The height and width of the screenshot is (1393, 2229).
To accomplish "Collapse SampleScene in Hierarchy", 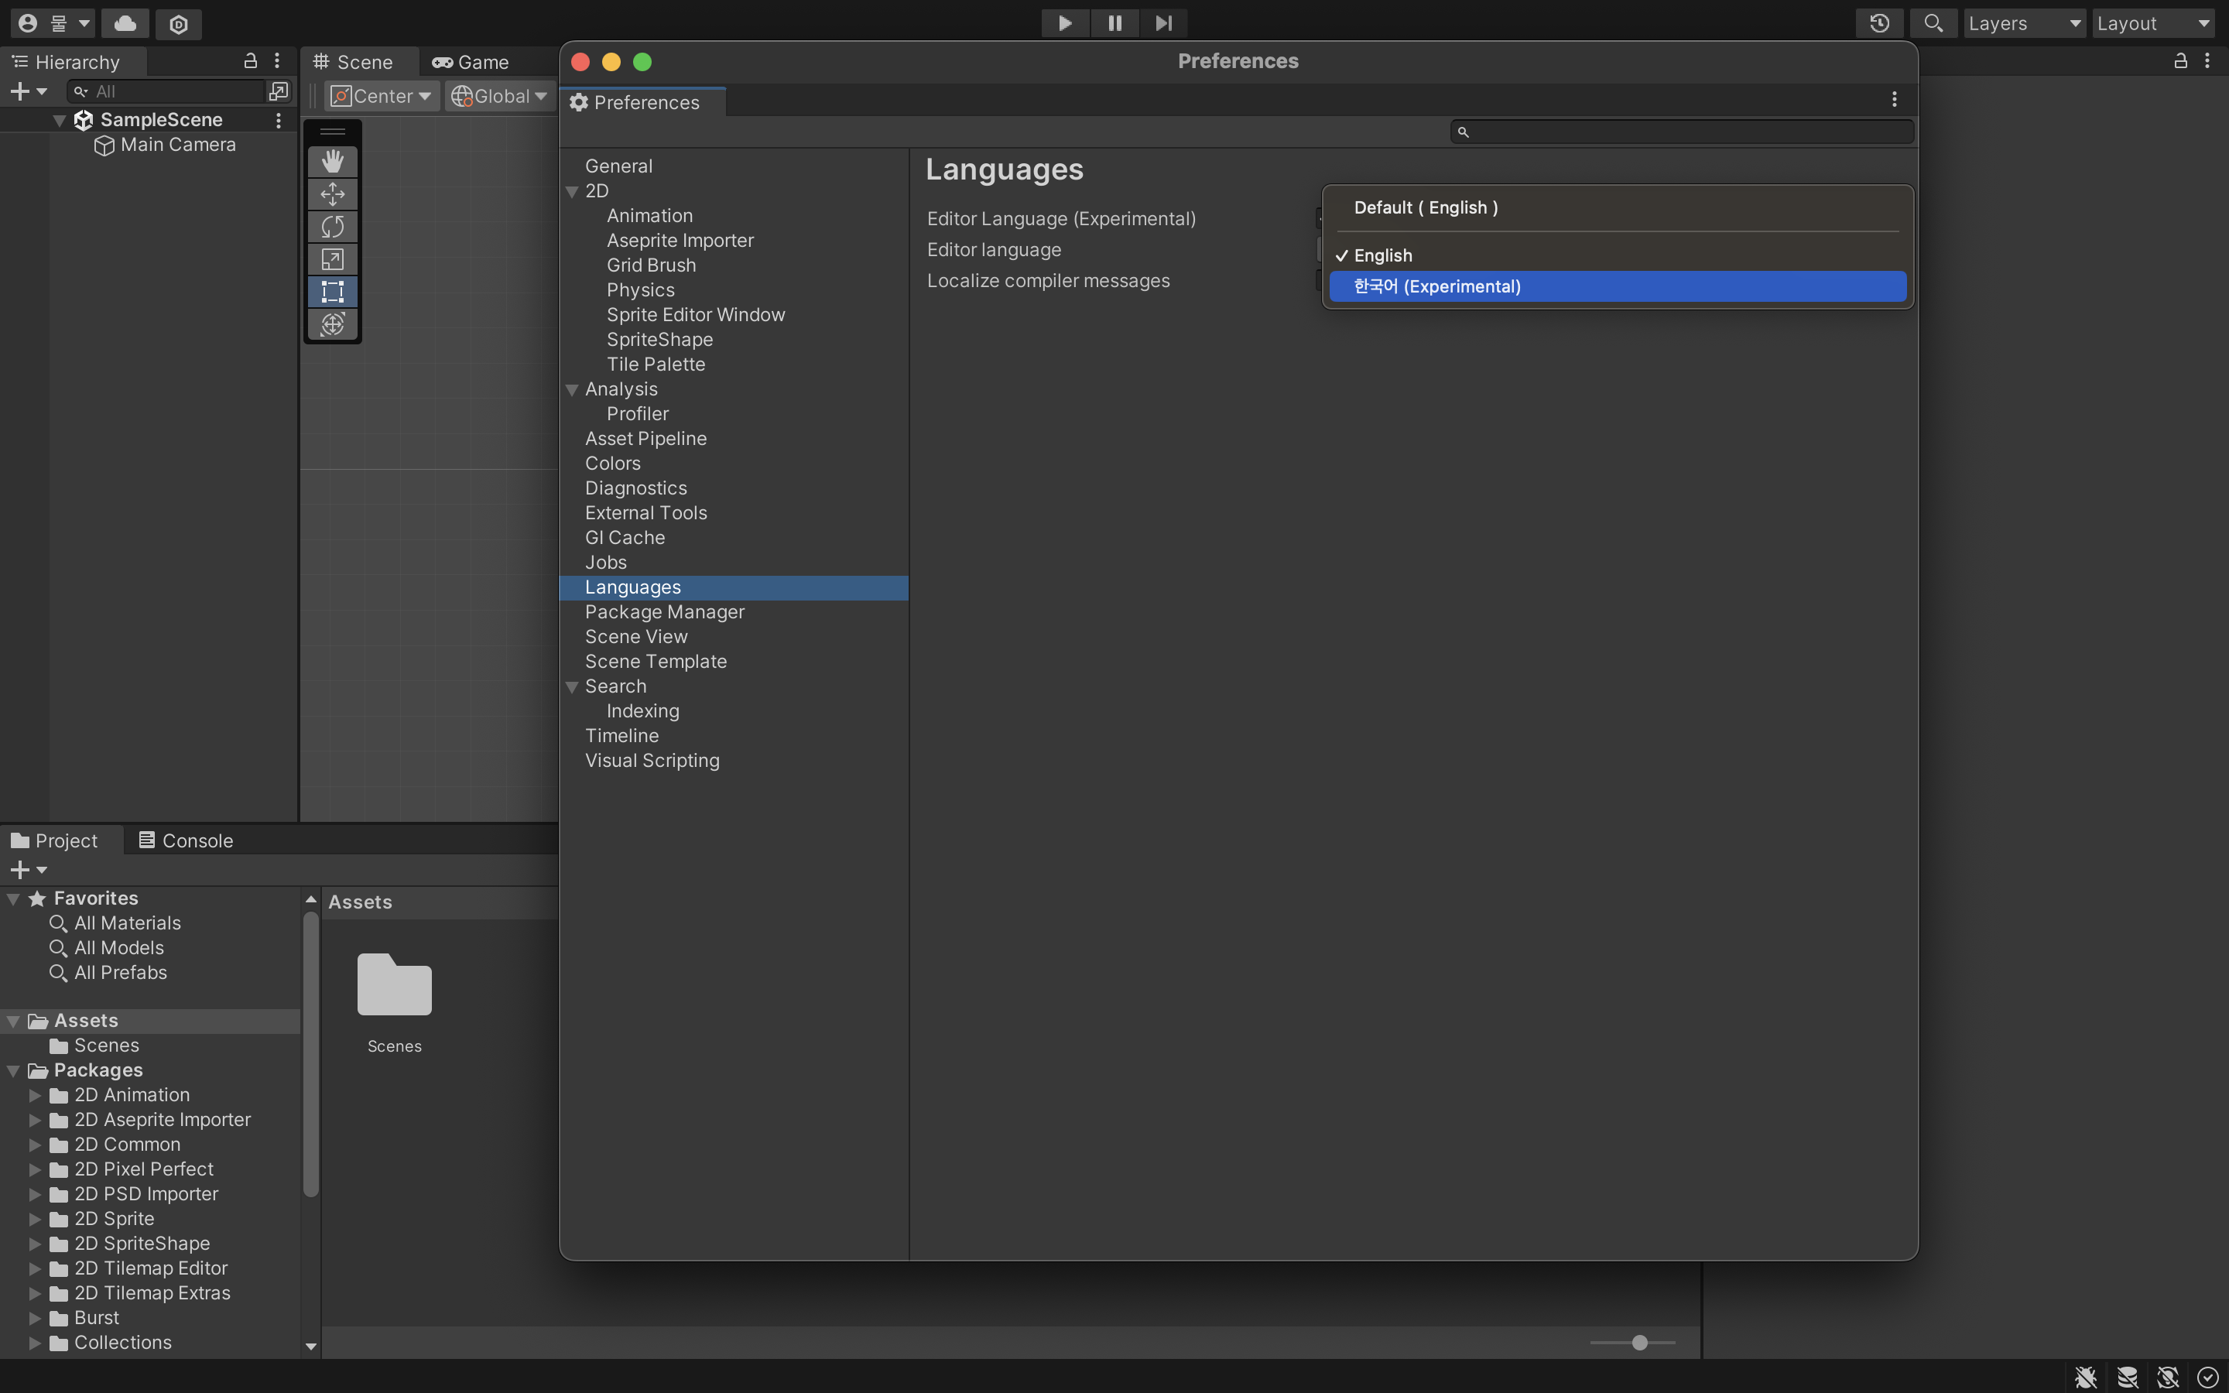I will 60,121.
